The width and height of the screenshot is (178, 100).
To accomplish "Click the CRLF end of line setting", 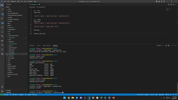I will (156, 94).
